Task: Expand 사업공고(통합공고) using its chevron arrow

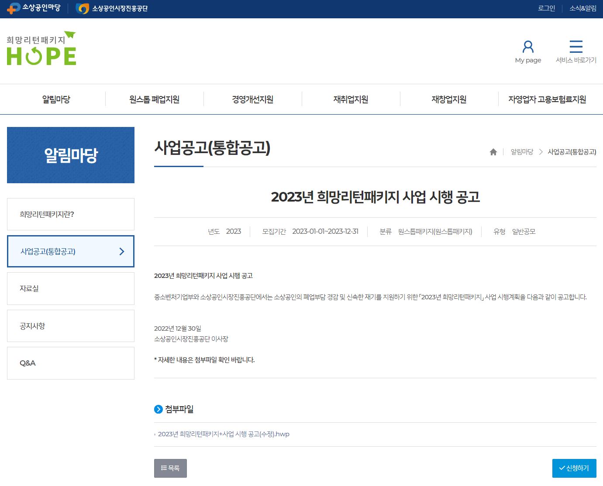Action: 122,251
